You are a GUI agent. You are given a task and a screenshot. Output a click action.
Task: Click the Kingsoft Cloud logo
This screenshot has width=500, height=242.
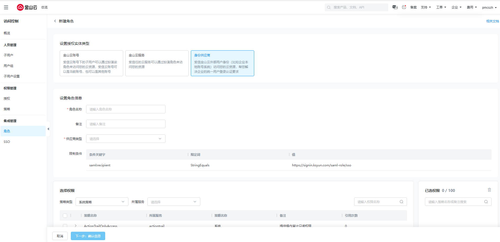coord(27,7)
